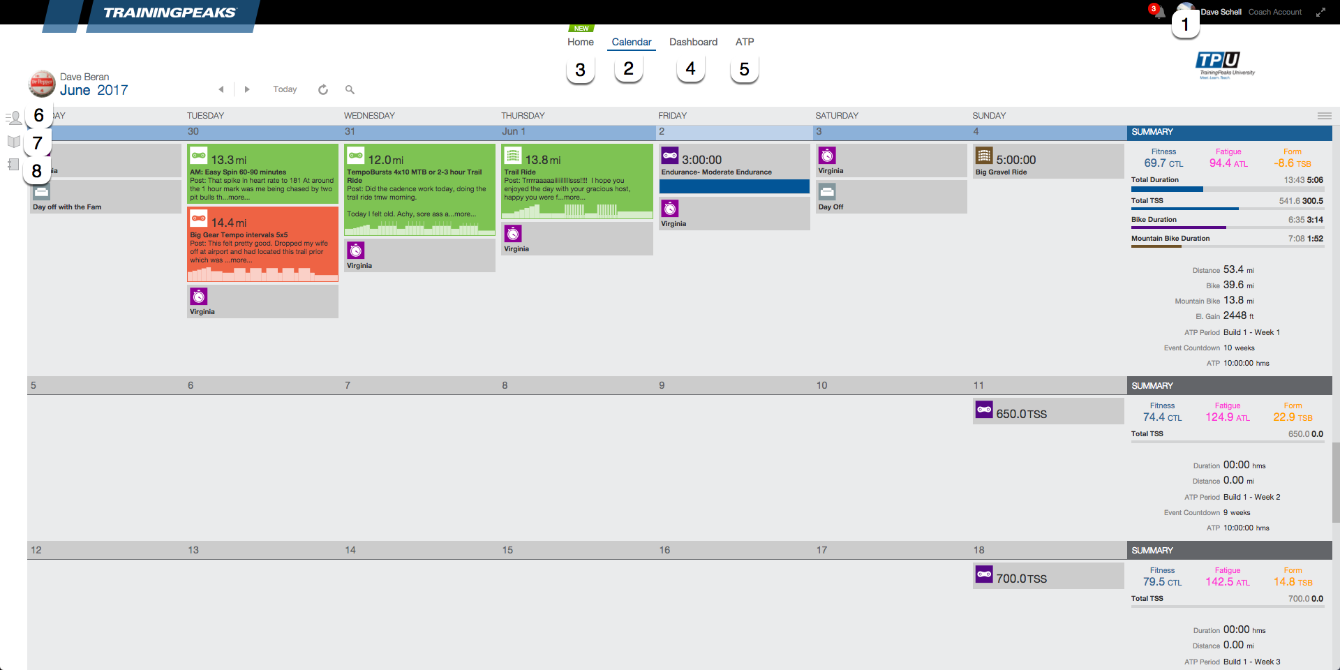Image resolution: width=1340 pixels, height=670 pixels.
Task: Click the bike icon on 13.3 mi workout
Action: (x=199, y=155)
